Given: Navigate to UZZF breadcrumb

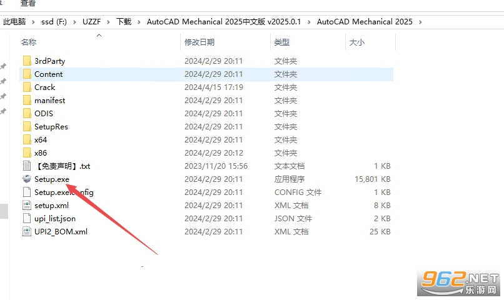Looking at the screenshot, I should 91,22.
